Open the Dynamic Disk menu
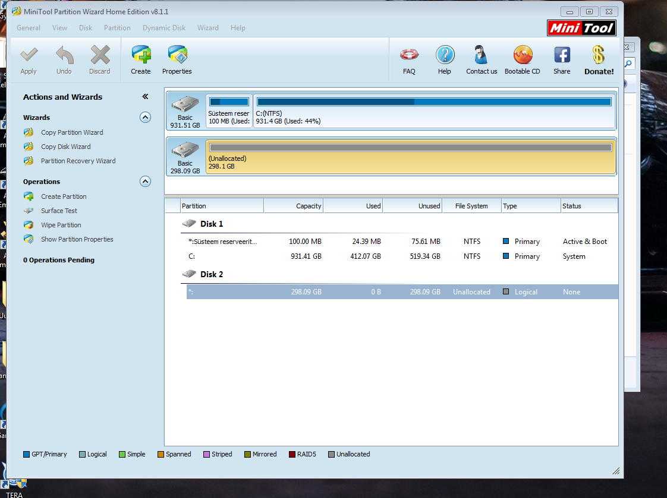 point(163,27)
